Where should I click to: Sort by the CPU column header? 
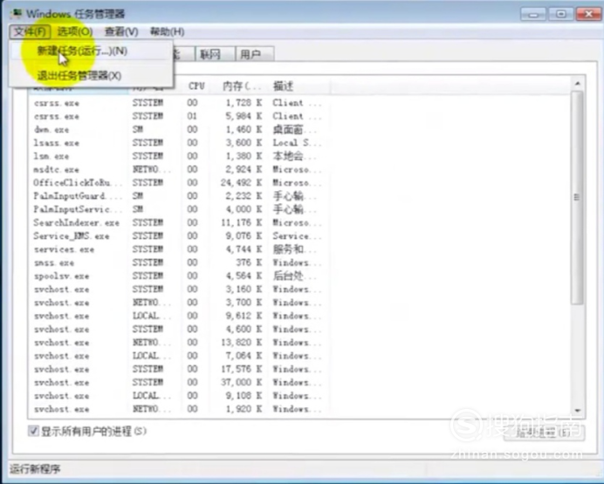tap(196, 86)
